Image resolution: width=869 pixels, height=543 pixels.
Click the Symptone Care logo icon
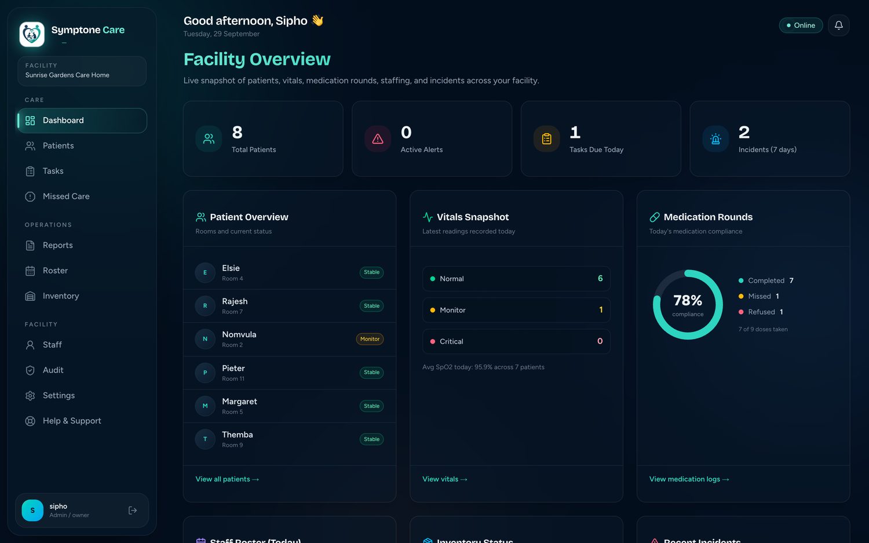[32, 34]
